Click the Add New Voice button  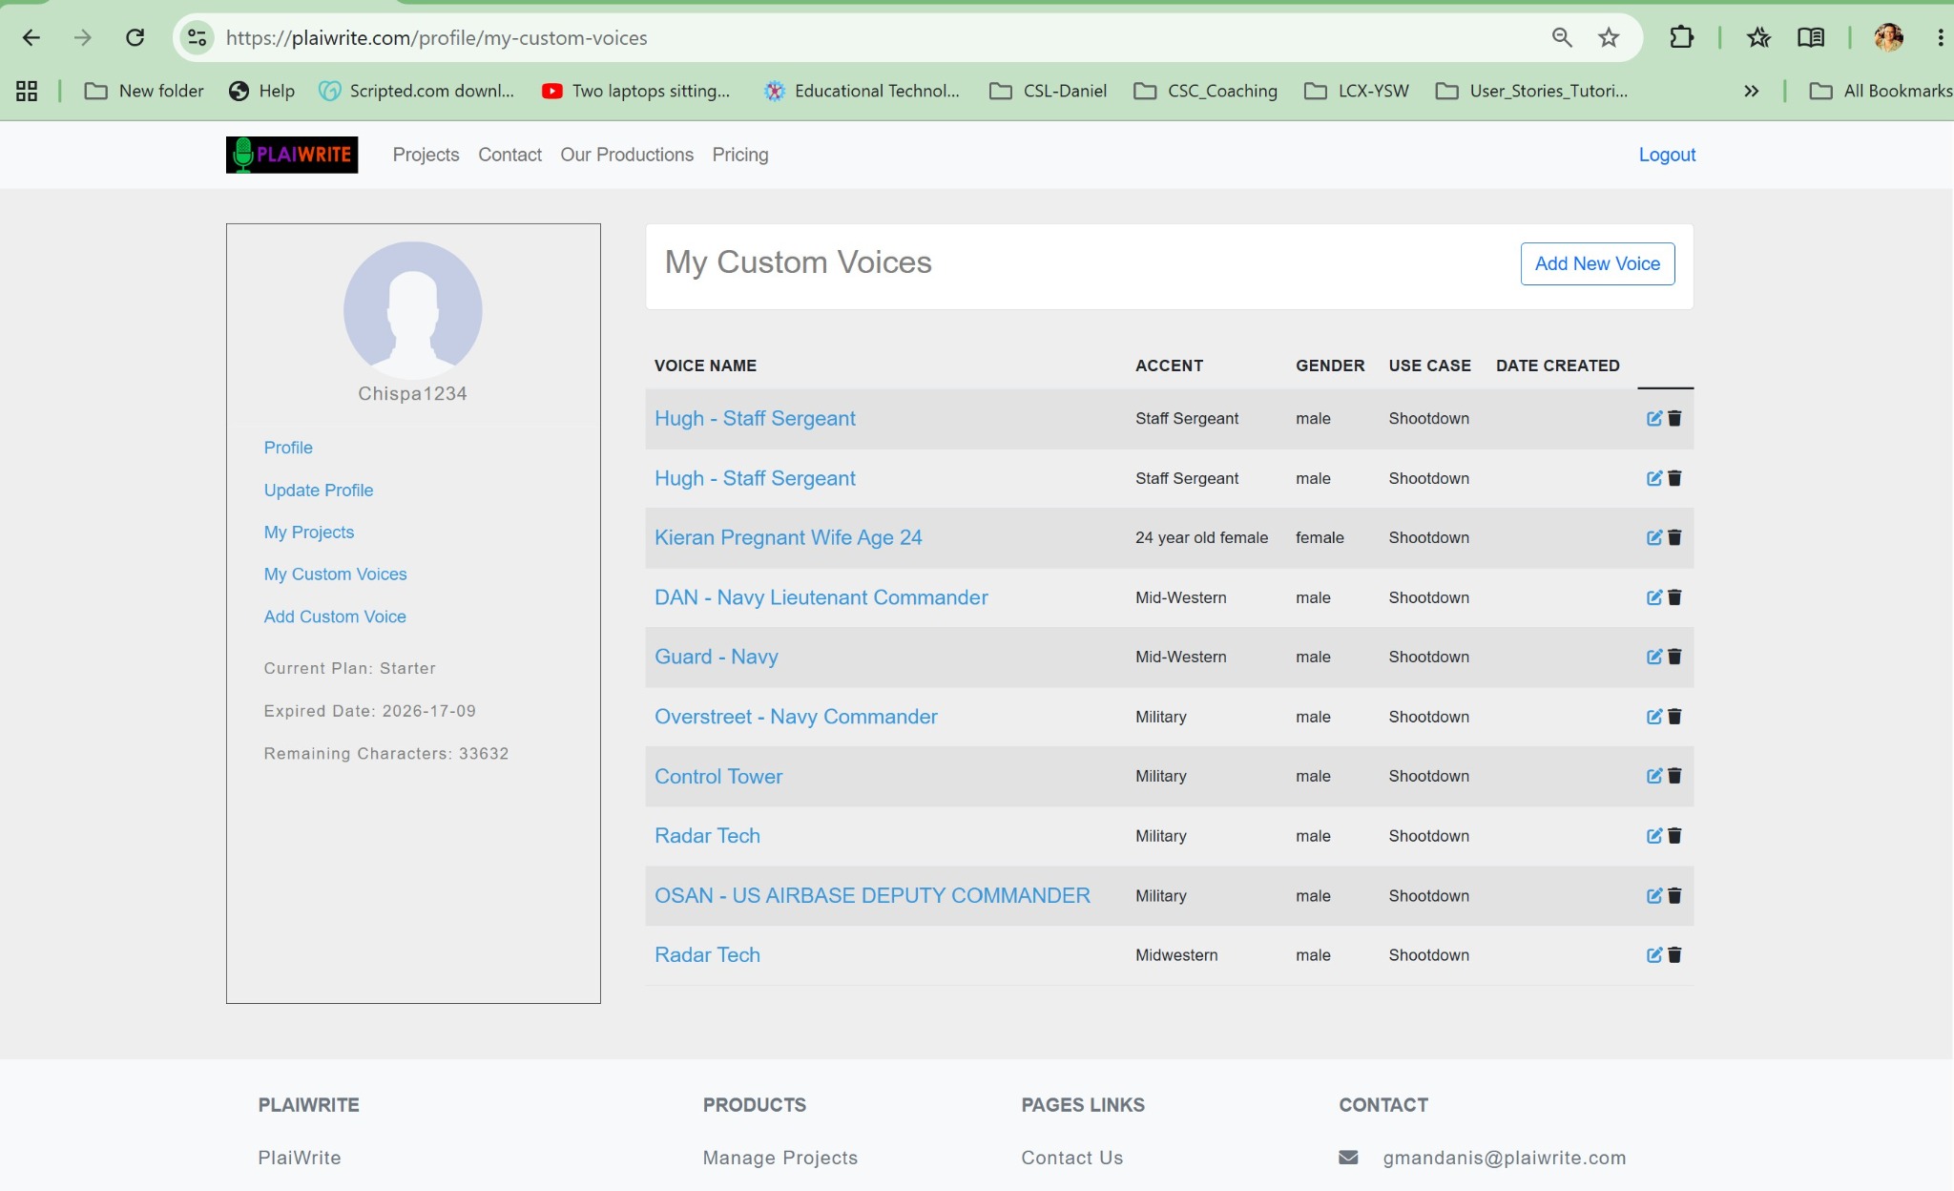click(x=1597, y=263)
